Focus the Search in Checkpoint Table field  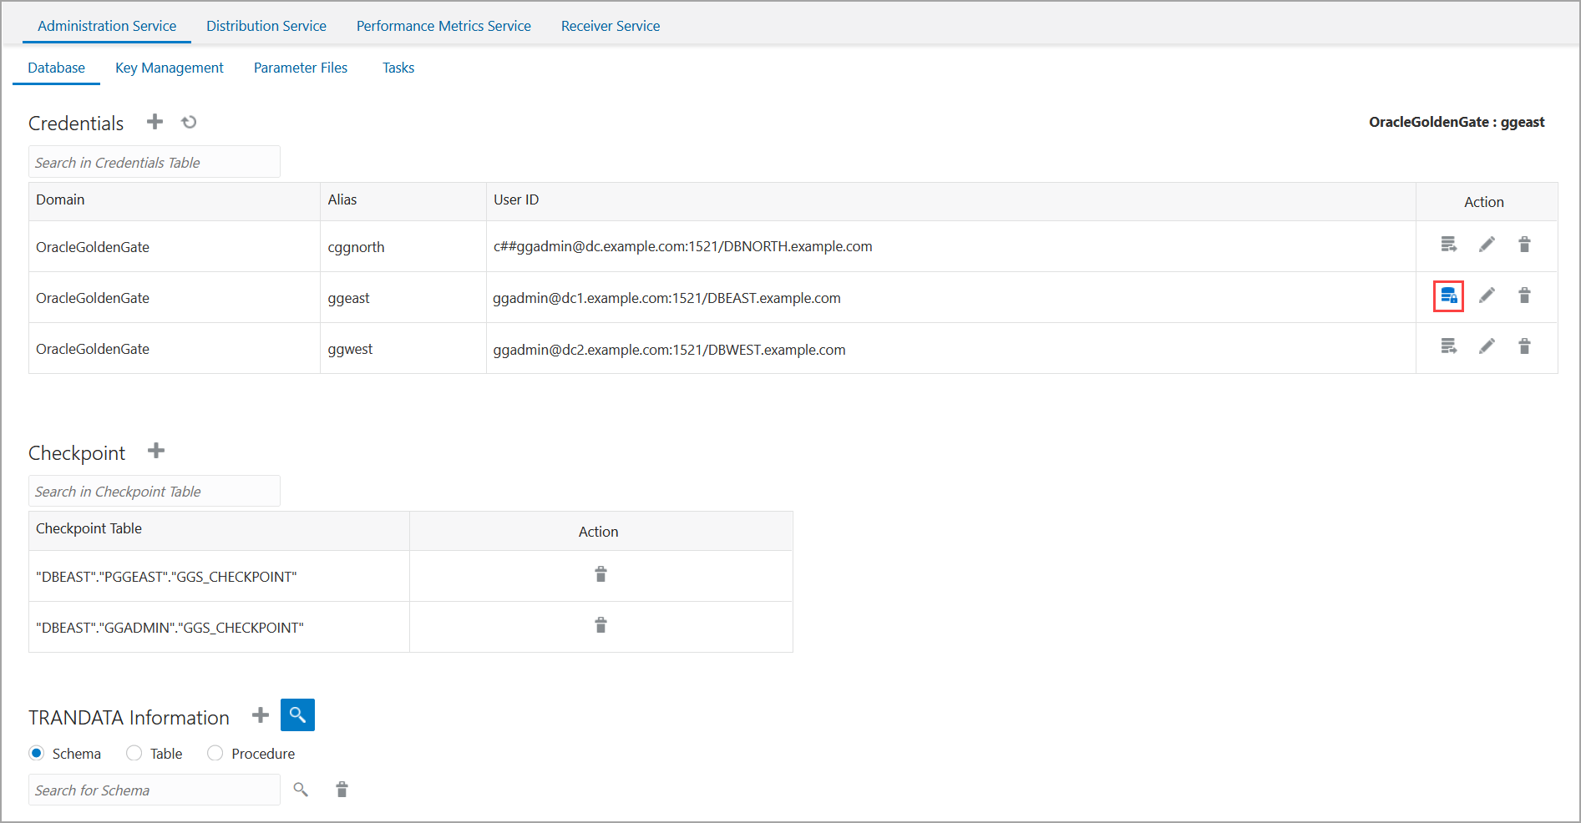point(155,491)
